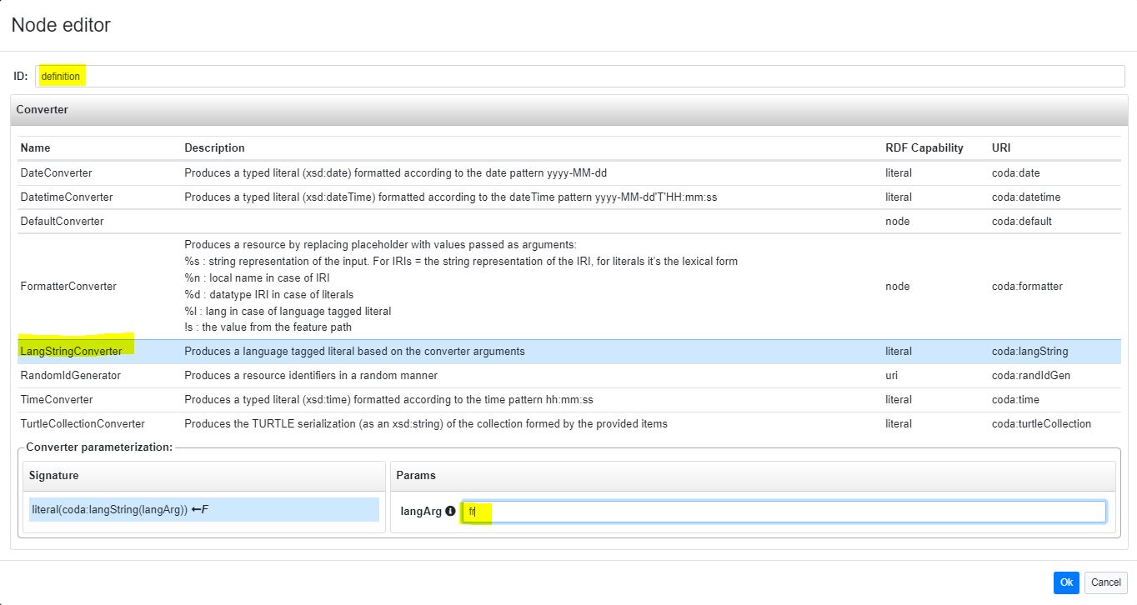Select the FormatterConverter row
The width and height of the screenshot is (1137, 605).
pos(68,287)
